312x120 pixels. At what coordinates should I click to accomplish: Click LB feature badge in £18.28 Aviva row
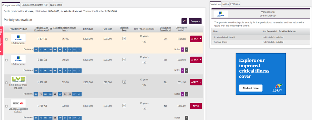[55, 70]
